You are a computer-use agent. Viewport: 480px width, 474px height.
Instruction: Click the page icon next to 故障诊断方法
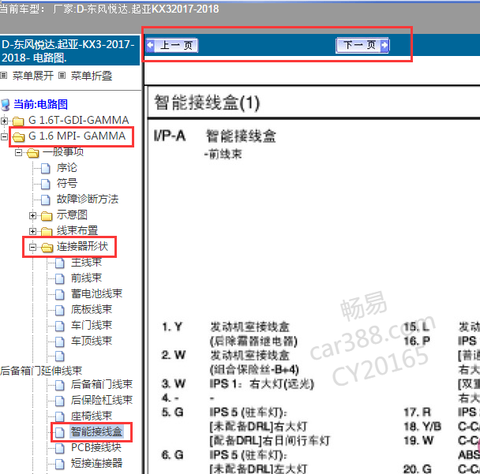(46, 200)
